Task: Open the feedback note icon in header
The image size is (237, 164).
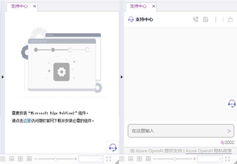Action: (206, 19)
